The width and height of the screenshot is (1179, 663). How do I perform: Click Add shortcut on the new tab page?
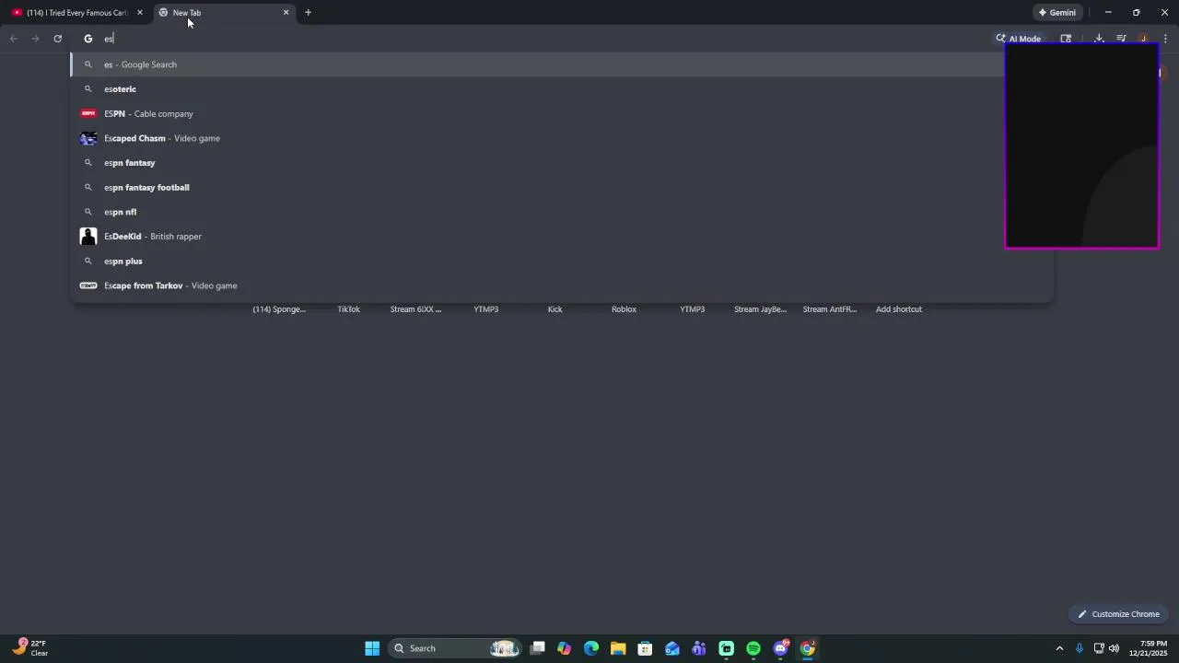(899, 309)
